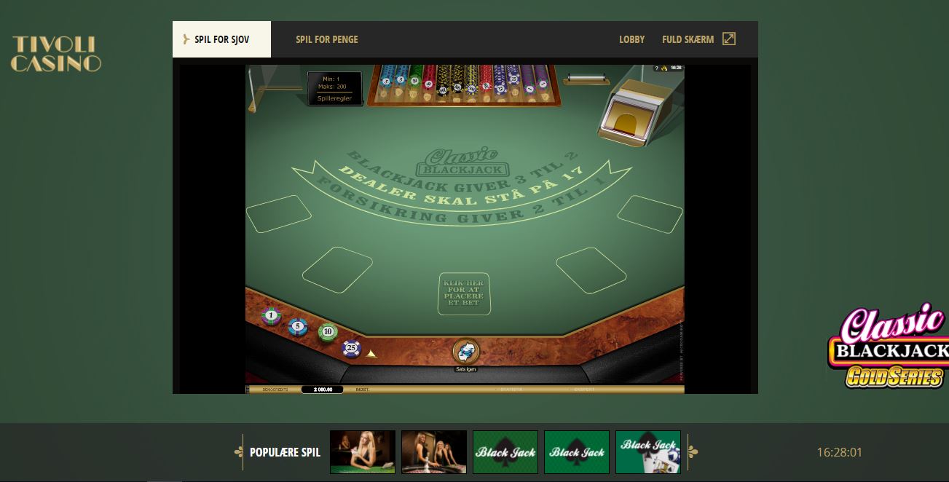The image size is (949, 482).
Task: Expand more chip values with the yellow arrow
Action: click(371, 354)
